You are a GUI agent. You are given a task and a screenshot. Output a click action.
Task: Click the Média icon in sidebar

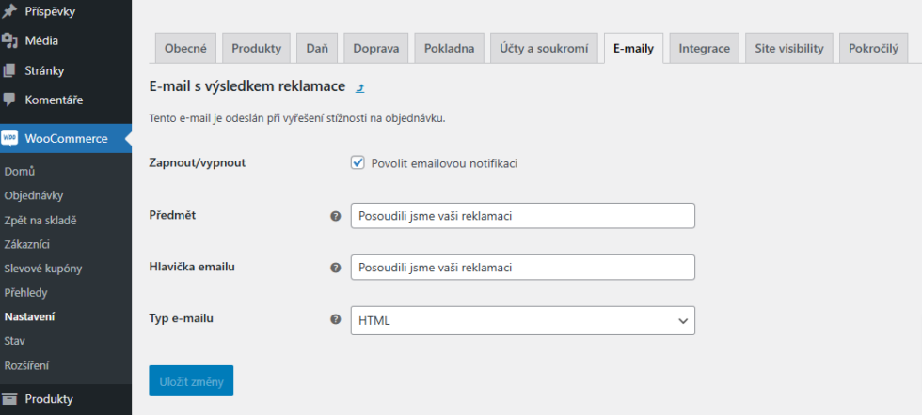[x=9, y=40]
